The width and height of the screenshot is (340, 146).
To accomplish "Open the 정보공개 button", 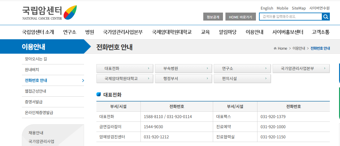I will 213,17.
